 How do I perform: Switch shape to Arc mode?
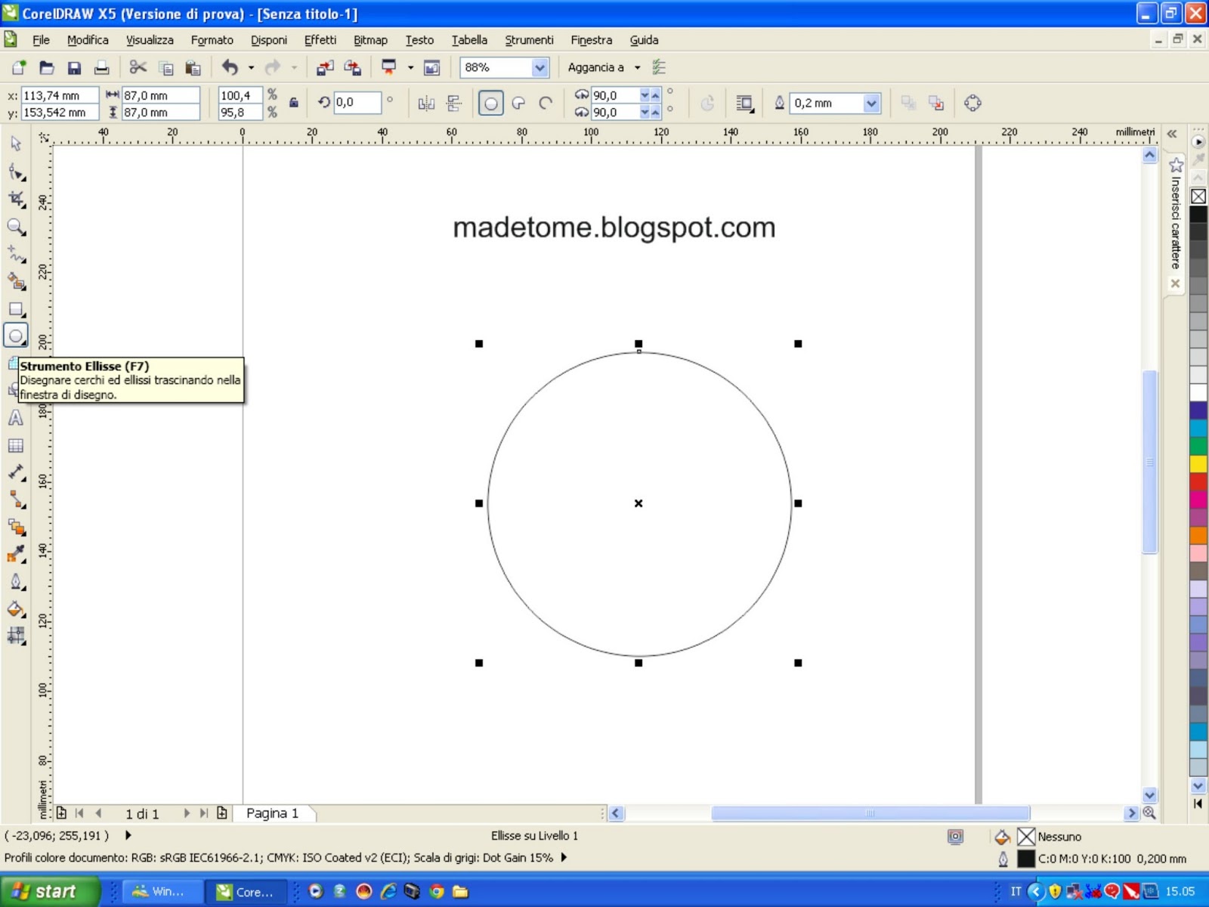[x=546, y=103]
